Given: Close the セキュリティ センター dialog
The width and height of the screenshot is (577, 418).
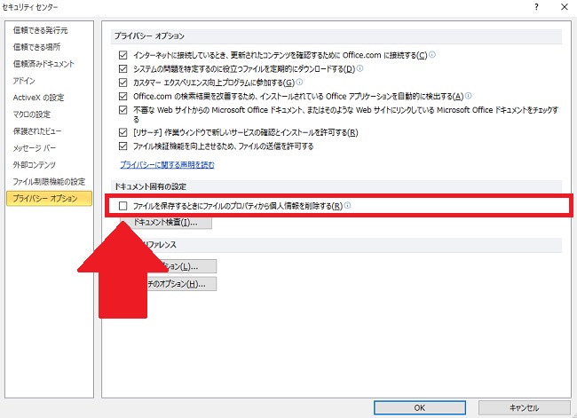Looking at the screenshot, I should pos(565,6).
